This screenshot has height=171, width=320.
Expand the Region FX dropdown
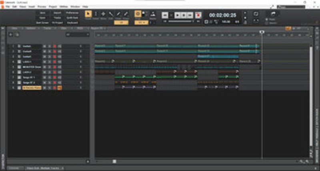98,28
